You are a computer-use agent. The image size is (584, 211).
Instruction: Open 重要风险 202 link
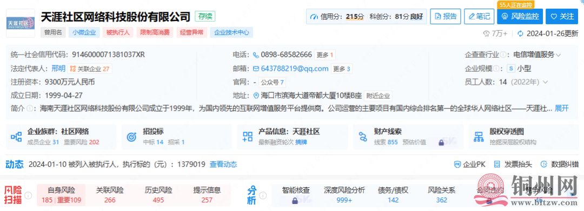click(82, 142)
